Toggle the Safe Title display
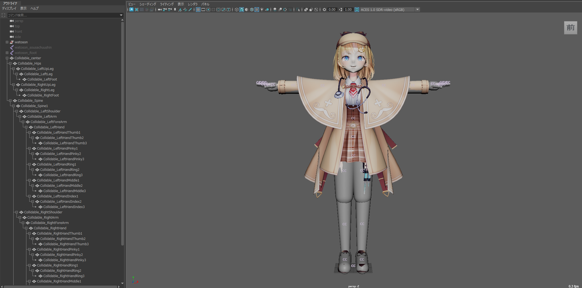Viewport: 582px width, 288px height. pyautogui.click(x=229, y=10)
